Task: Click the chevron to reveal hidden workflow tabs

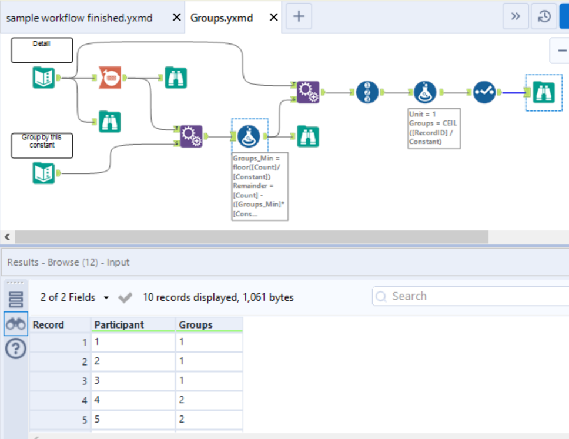Action: pyautogui.click(x=516, y=16)
